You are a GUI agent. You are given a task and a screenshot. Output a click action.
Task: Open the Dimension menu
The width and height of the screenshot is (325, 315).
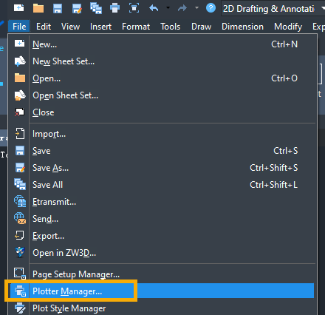[242, 27]
